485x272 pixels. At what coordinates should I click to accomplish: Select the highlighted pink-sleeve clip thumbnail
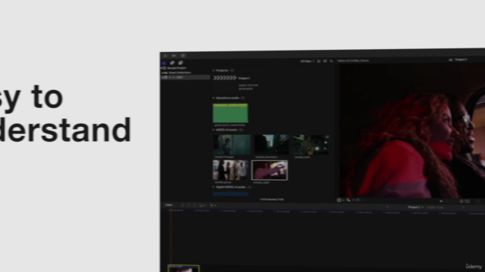(270, 170)
